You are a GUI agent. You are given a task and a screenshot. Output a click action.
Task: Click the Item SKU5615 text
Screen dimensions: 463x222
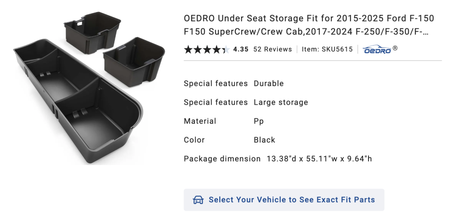pos(327,50)
